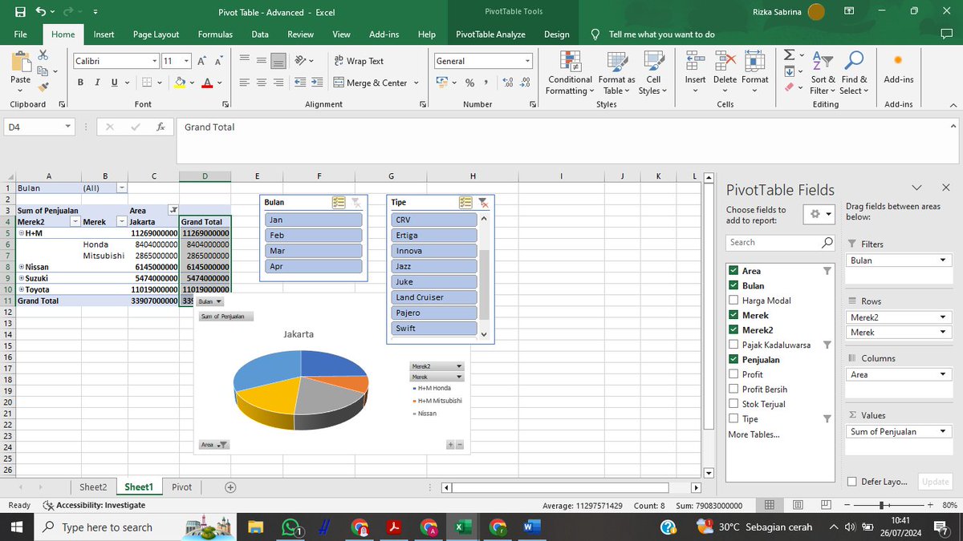
Task: Open Format as Table gallery
Action: (616, 73)
